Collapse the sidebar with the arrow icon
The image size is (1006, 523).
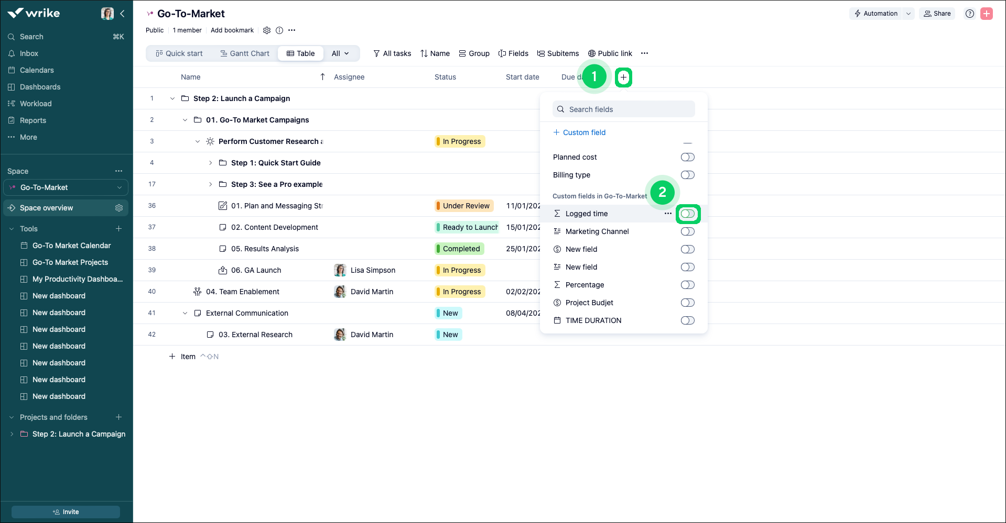tap(122, 14)
